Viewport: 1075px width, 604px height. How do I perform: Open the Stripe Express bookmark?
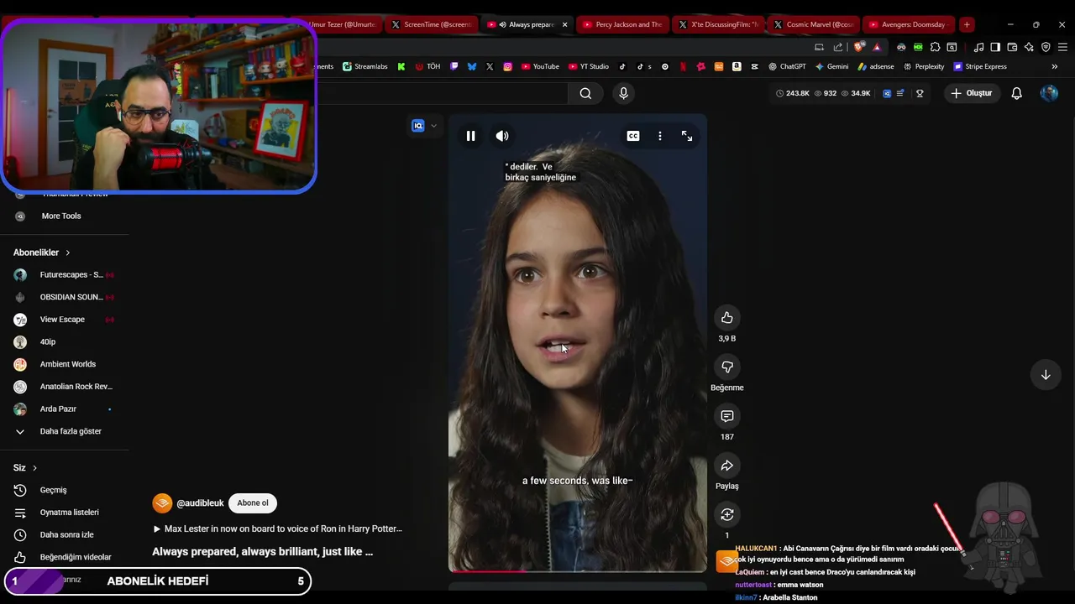coord(980,66)
